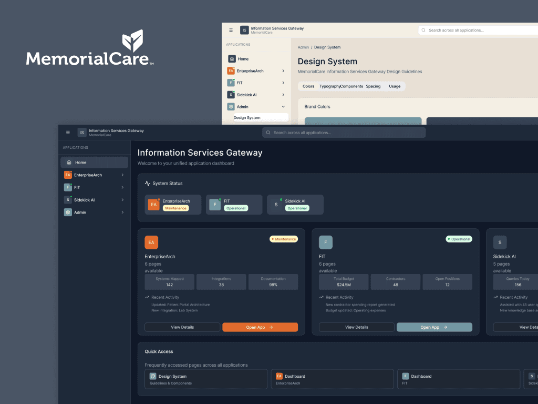Click Operational badge on FIT card
The width and height of the screenshot is (538, 404).
pos(459,239)
